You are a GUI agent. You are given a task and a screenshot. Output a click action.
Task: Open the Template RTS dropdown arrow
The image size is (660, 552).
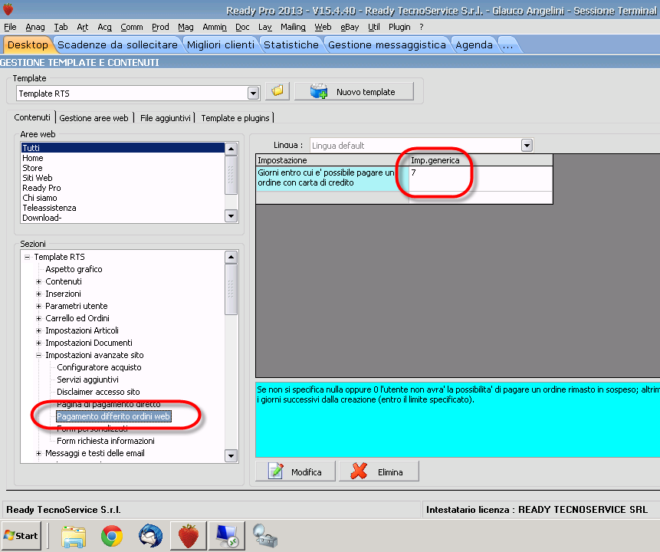point(253,93)
